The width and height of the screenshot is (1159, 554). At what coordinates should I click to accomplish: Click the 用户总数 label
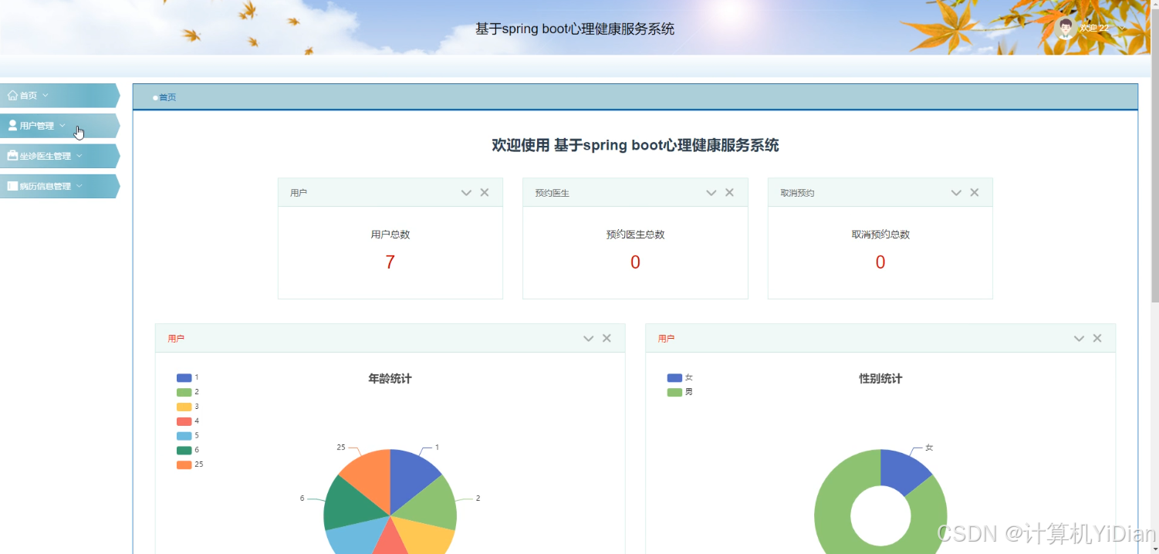[x=390, y=235]
